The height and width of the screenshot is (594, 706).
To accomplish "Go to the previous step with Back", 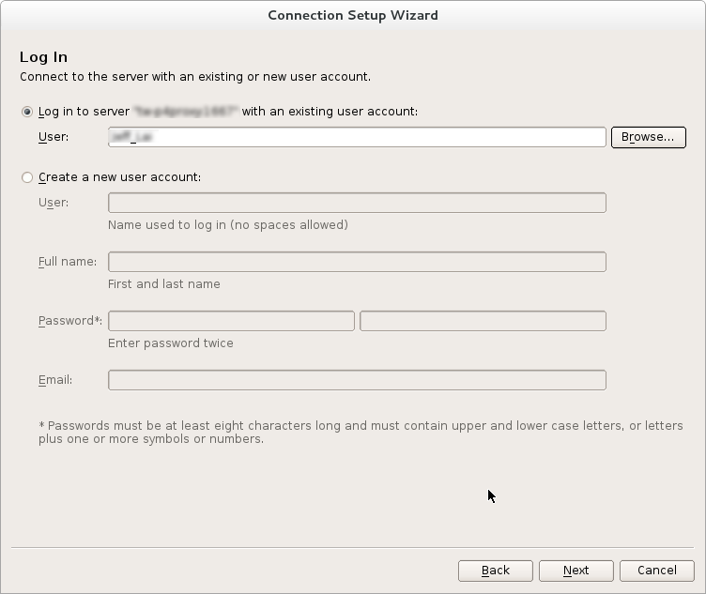I will (495, 571).
